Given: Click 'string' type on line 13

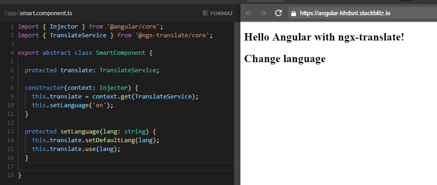Looking at the screenshot, I should [135, 132].
